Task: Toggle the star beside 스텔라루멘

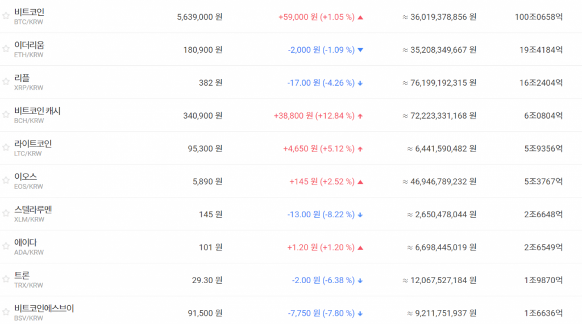Action: pyautogui.click(x=6, y=214)
